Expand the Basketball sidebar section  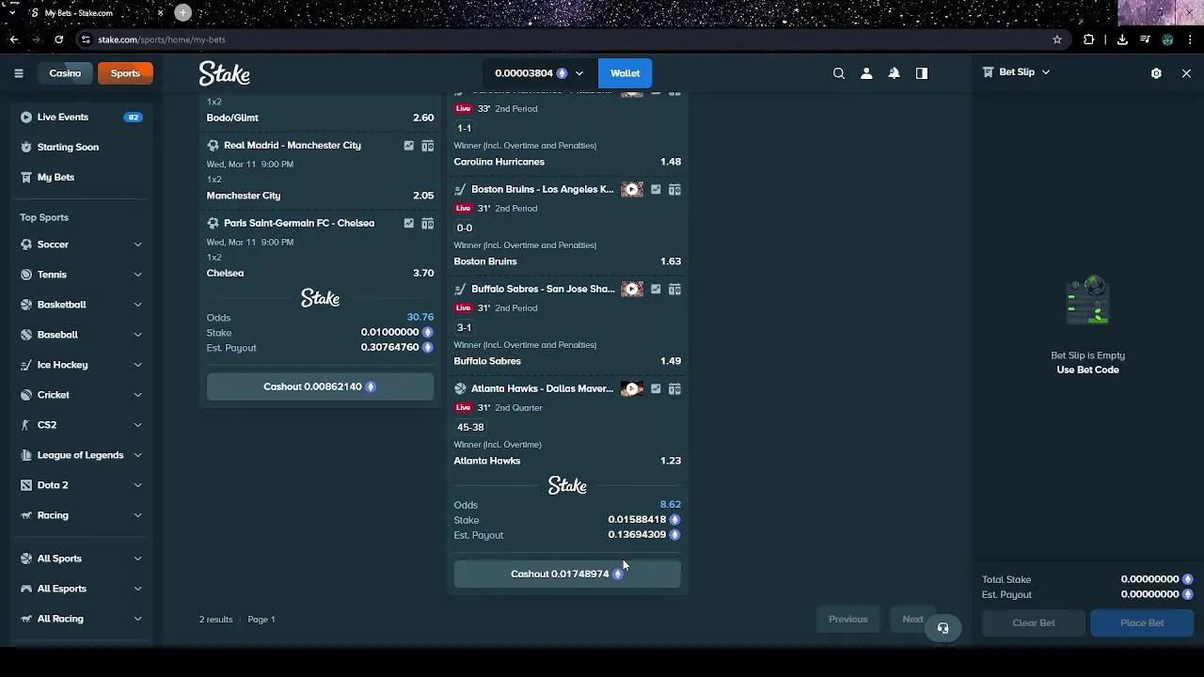(137, 305)
